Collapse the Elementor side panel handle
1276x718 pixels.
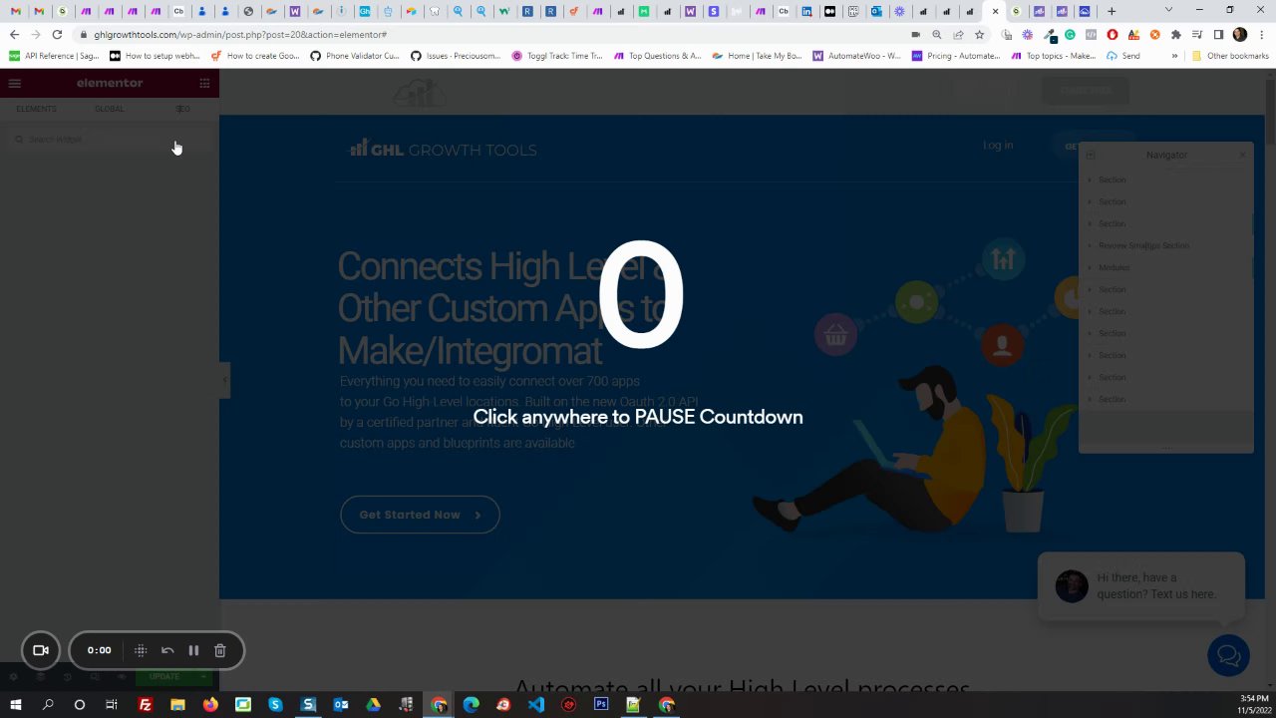pyautogui.click(x=224, y=380)
